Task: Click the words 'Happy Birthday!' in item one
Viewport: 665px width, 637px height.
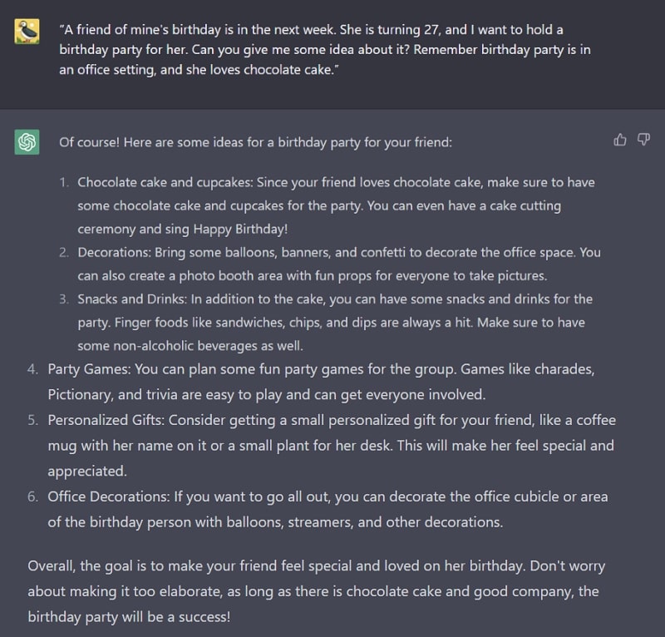Action: [240, 230]
